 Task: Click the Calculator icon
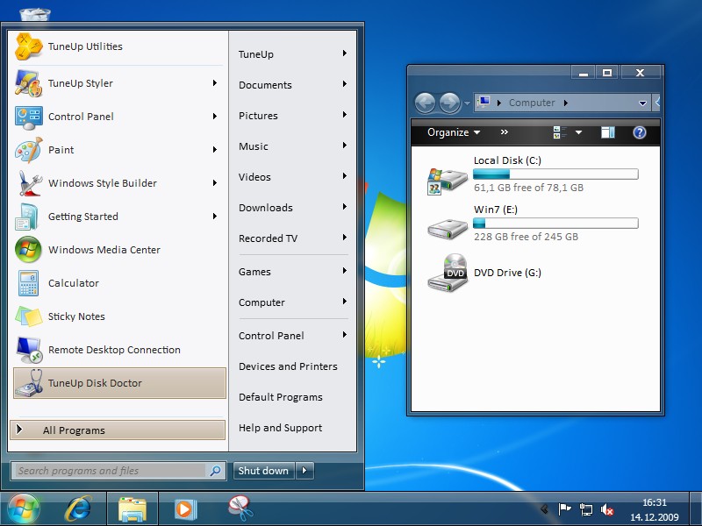(28, 283)
